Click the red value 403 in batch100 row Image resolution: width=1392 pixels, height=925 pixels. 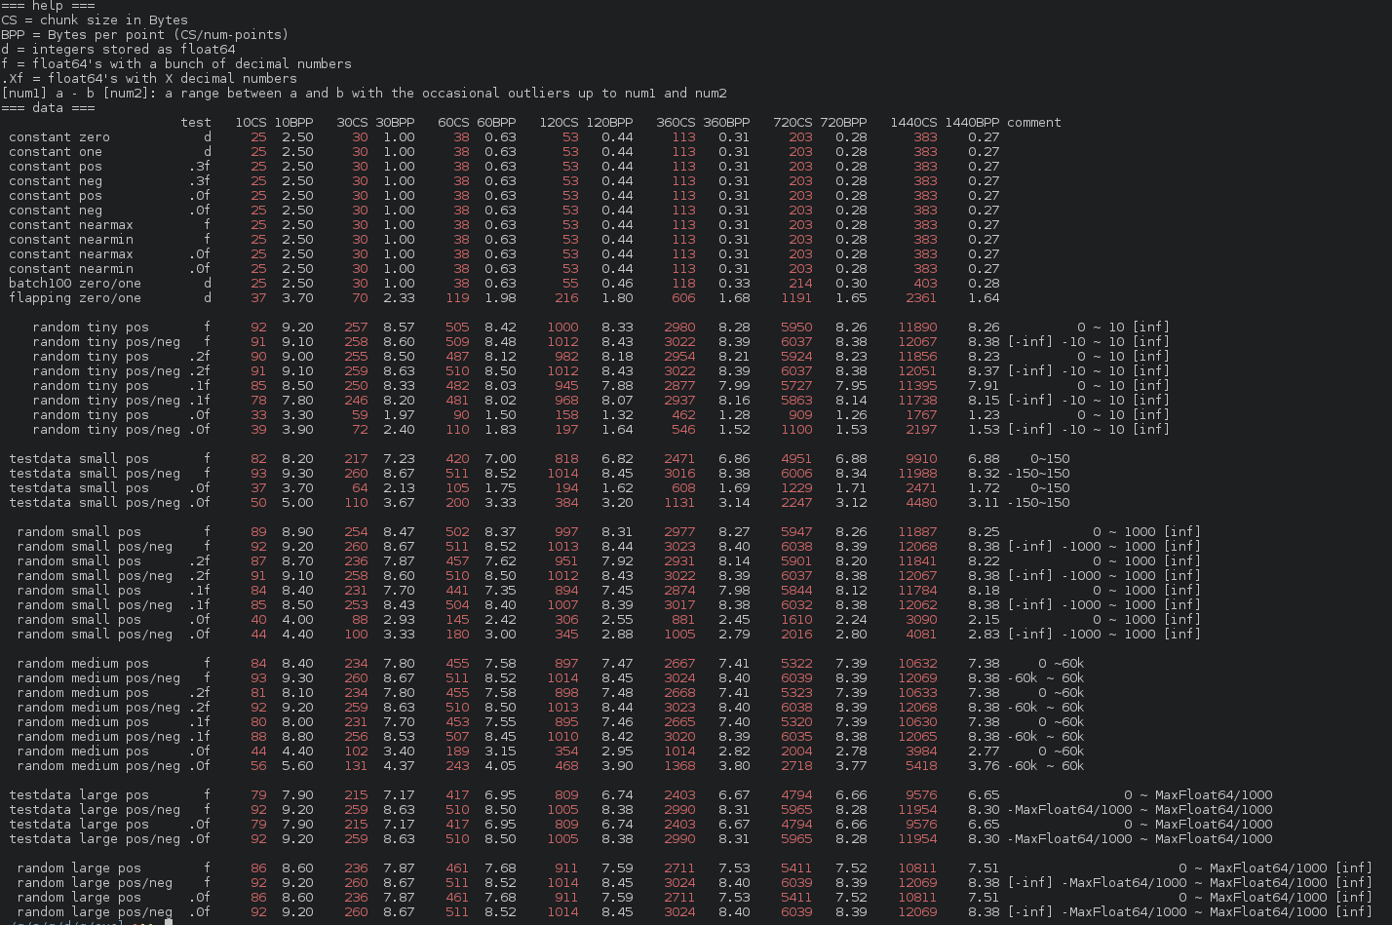[924, 283]
